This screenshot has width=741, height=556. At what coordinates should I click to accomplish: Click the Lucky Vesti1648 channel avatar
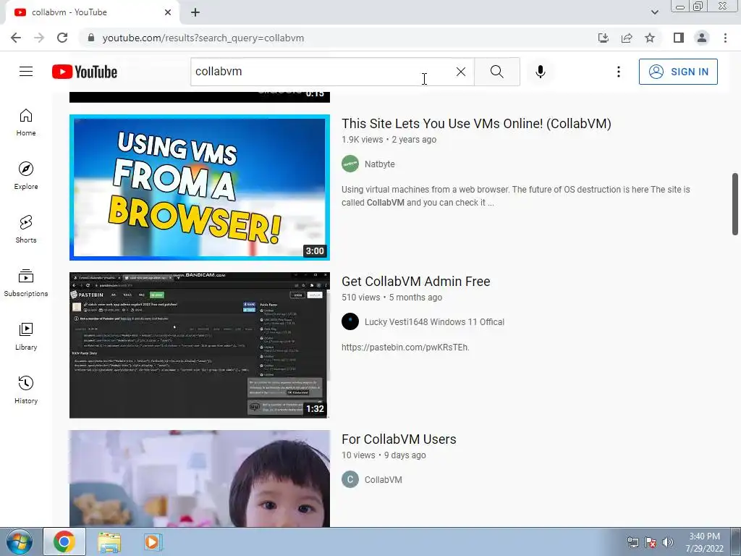coord(350,322)
